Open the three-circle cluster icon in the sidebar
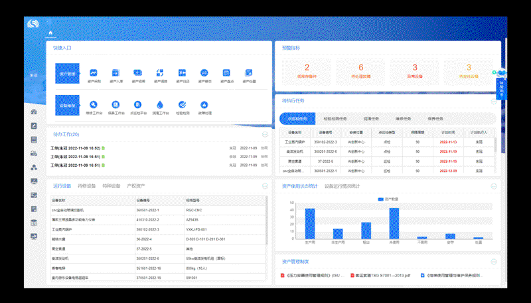 (34, 167)
